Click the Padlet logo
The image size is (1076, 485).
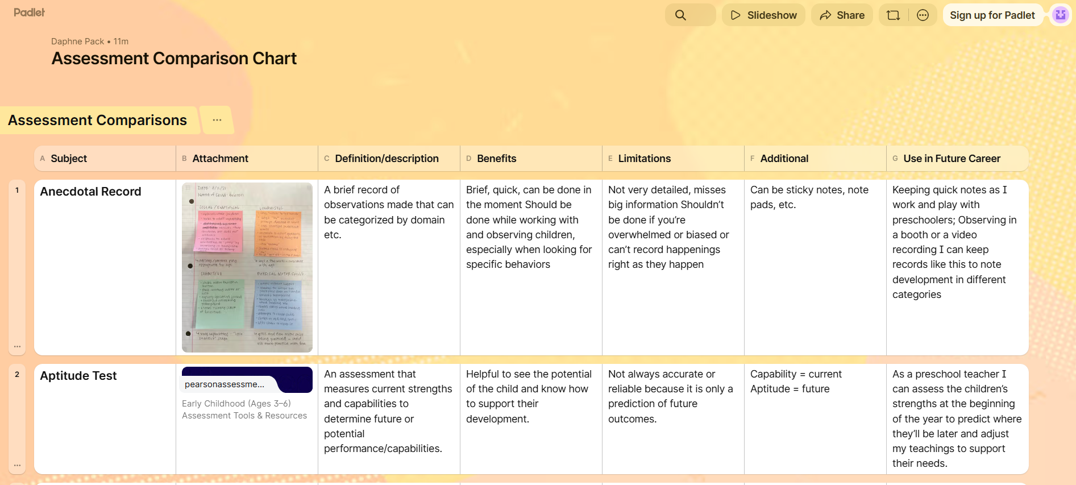coord(29,13)
